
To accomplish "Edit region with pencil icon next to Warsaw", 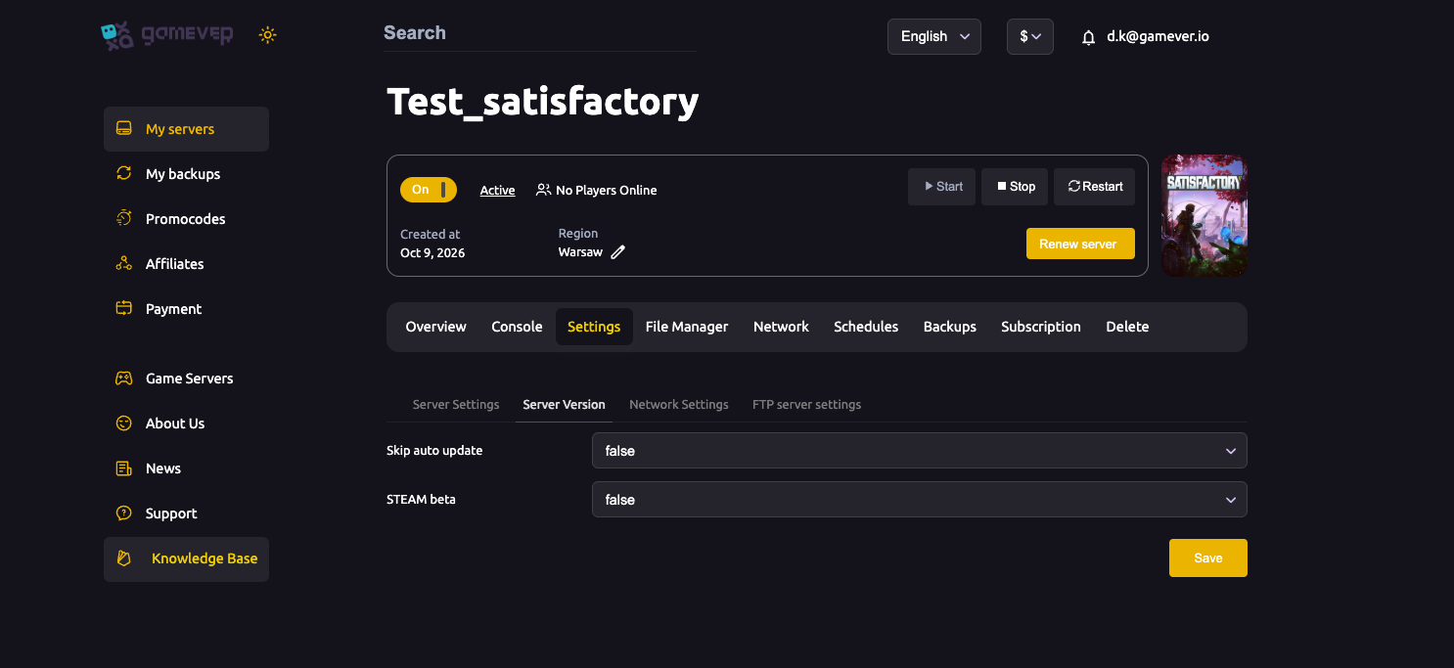I will 617,252.
